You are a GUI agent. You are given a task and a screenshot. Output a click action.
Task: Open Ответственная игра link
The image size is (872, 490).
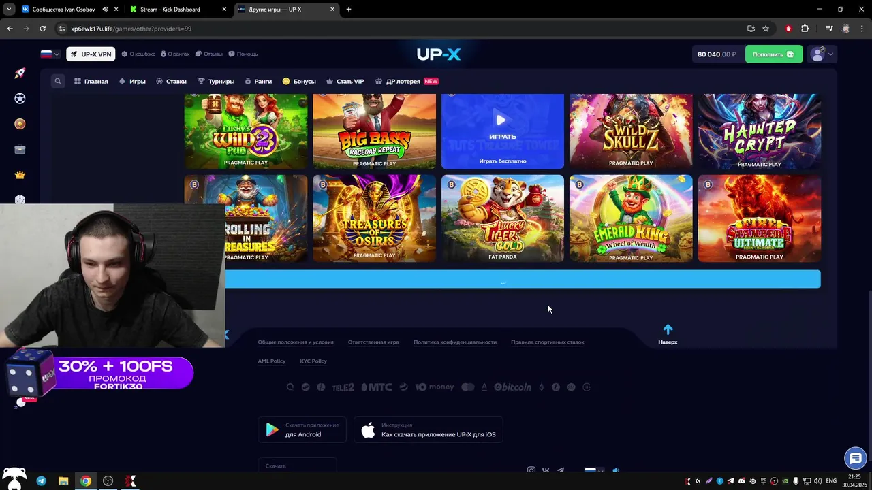(373, 342)
